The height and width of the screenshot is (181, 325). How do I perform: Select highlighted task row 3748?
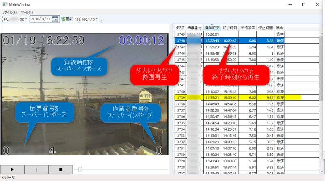229,41
